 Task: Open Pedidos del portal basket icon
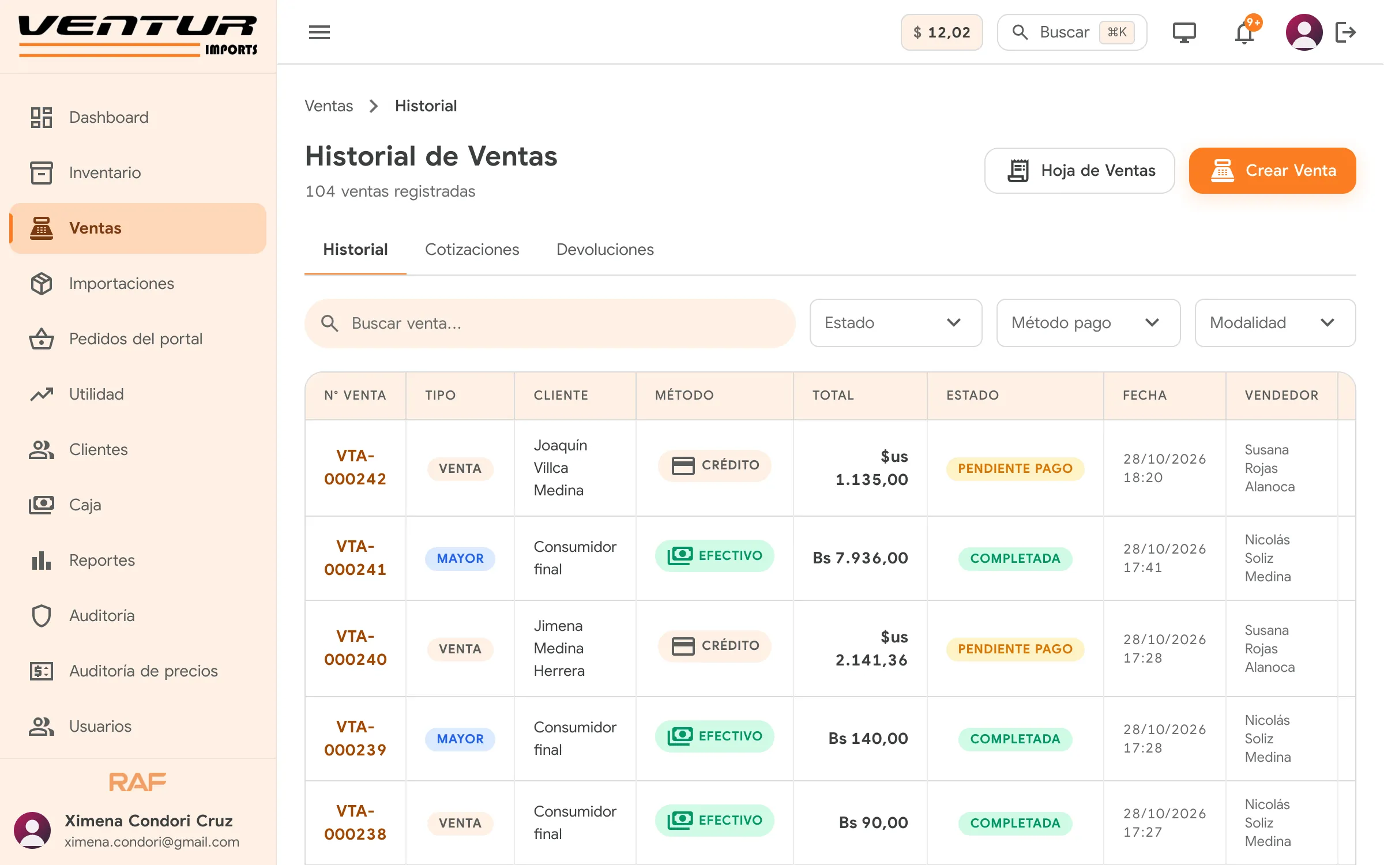[42, 339]
